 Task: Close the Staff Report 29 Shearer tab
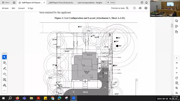click(44, 3)
